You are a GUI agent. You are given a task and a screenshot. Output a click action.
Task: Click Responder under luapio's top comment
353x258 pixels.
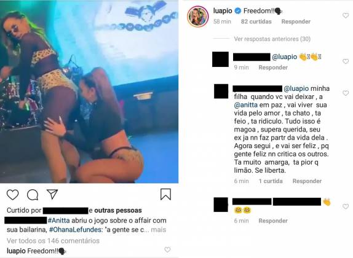point(296,21)
